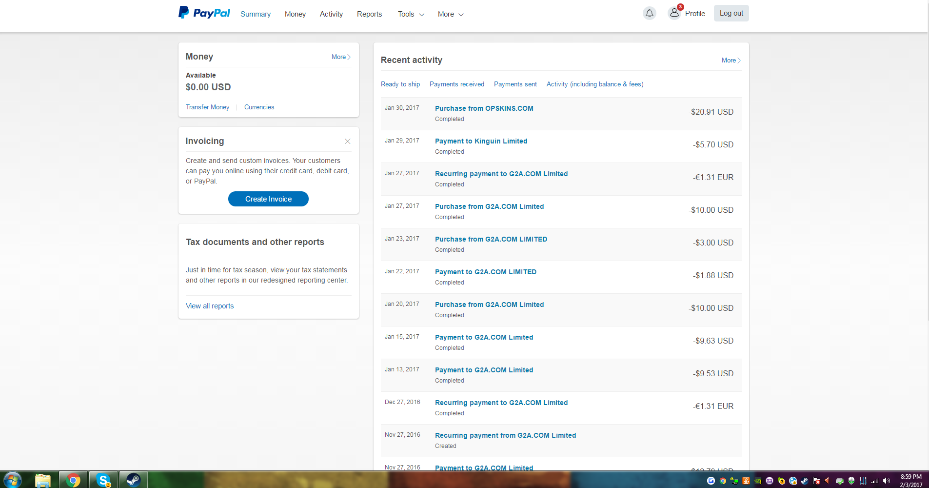The height and width of the screenshot is (488, 929).
Task: Click the blue sliders mixer tray icon
Action: [x=863, y=481]
